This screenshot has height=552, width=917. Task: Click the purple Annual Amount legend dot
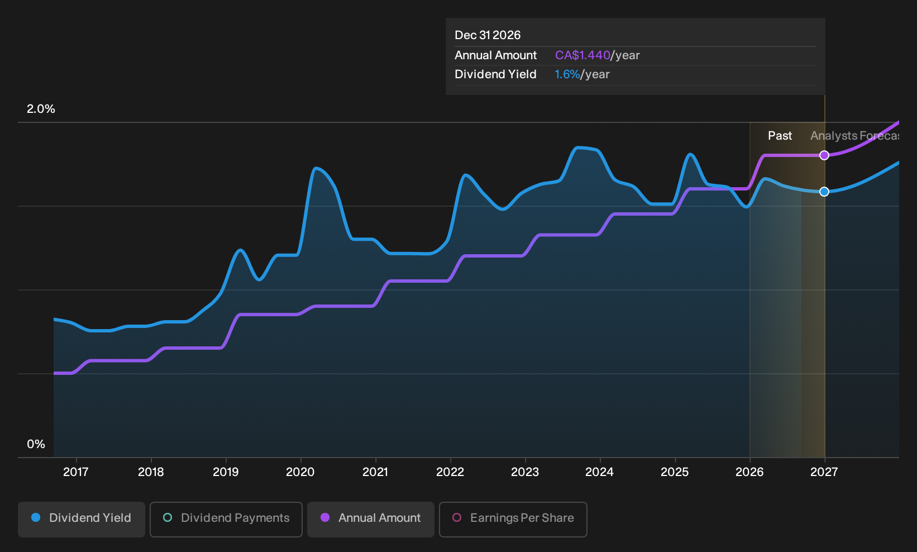click(325, 517)
